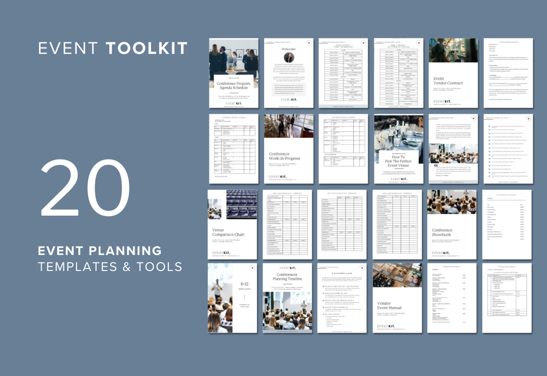
Task: Select the quotation mark icon on the venue guide
Action: point(435,164)
